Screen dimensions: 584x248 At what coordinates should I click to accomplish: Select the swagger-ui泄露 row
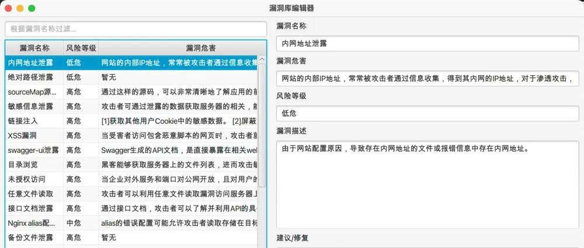coord(131,150)
